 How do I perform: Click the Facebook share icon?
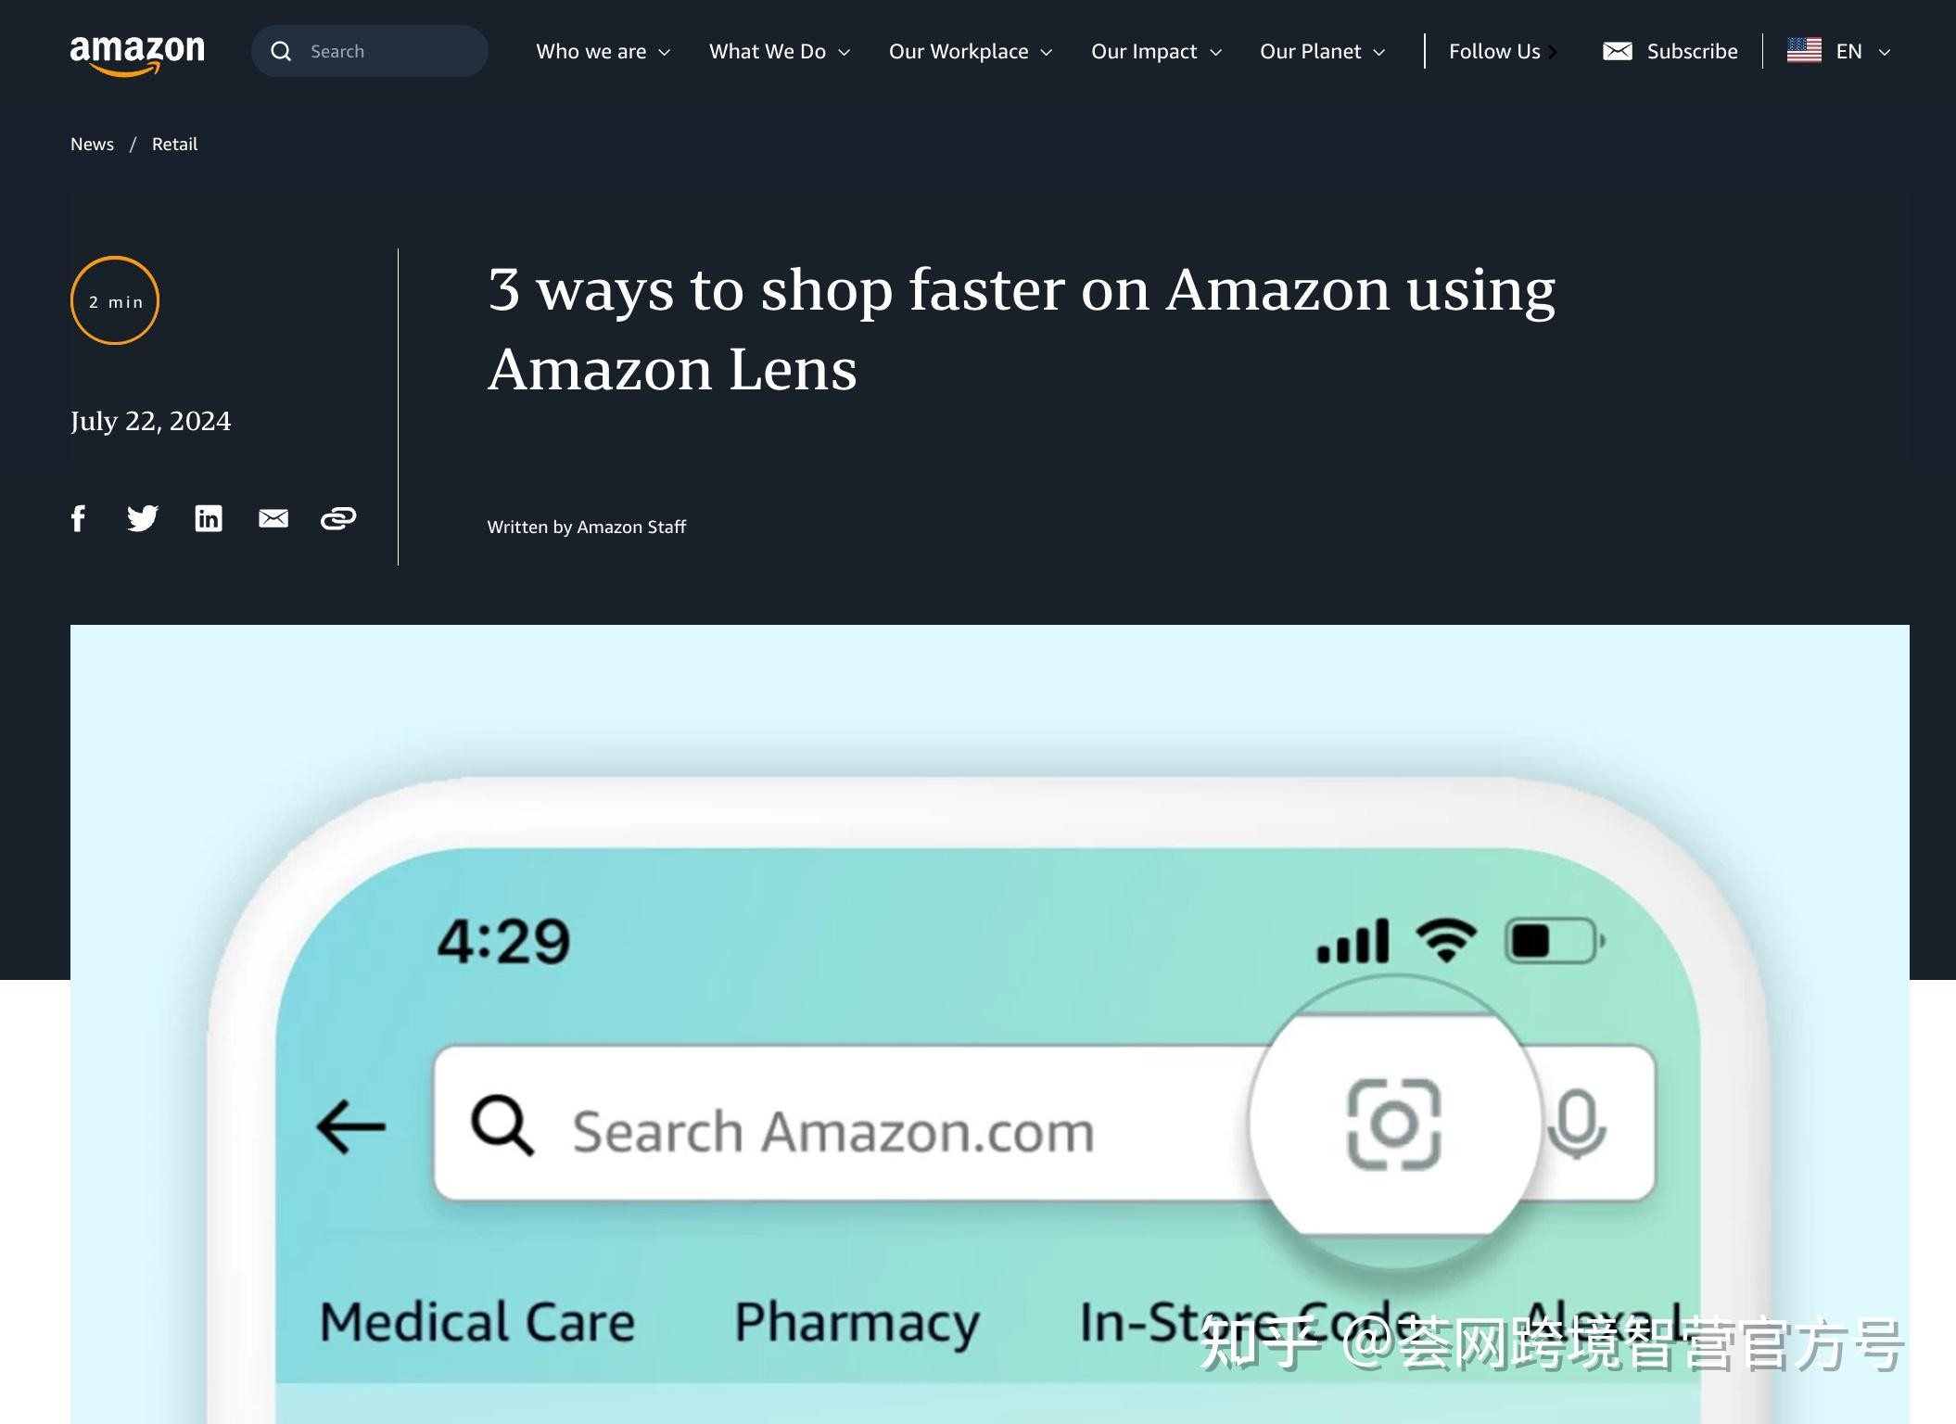click(x=78, y=517)
